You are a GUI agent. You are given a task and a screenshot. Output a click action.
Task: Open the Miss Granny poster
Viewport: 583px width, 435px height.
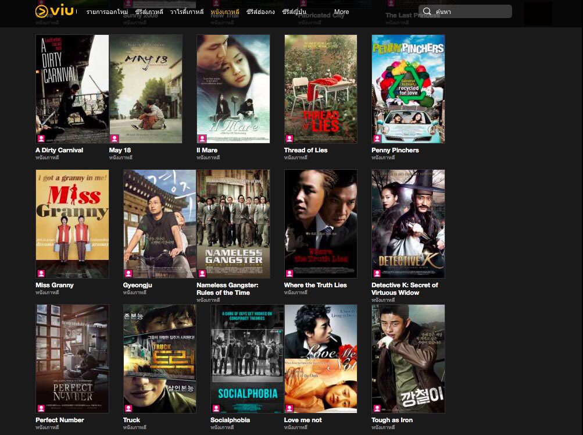tap(72, 224)
